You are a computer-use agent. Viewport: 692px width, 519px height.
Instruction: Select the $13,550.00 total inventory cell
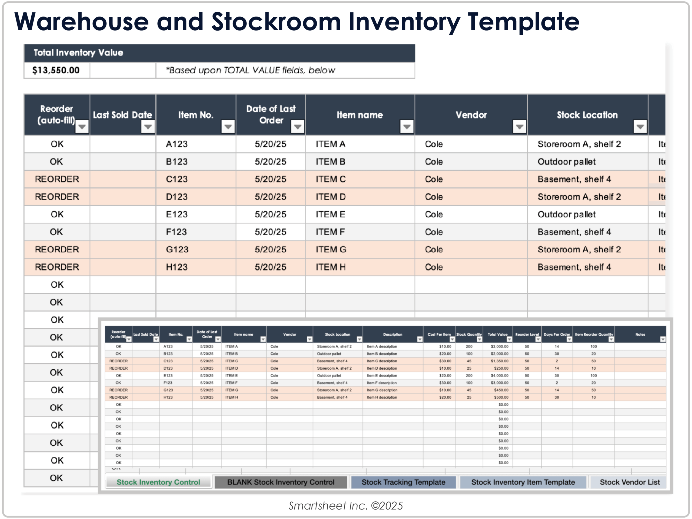click(x=56, y=70)
